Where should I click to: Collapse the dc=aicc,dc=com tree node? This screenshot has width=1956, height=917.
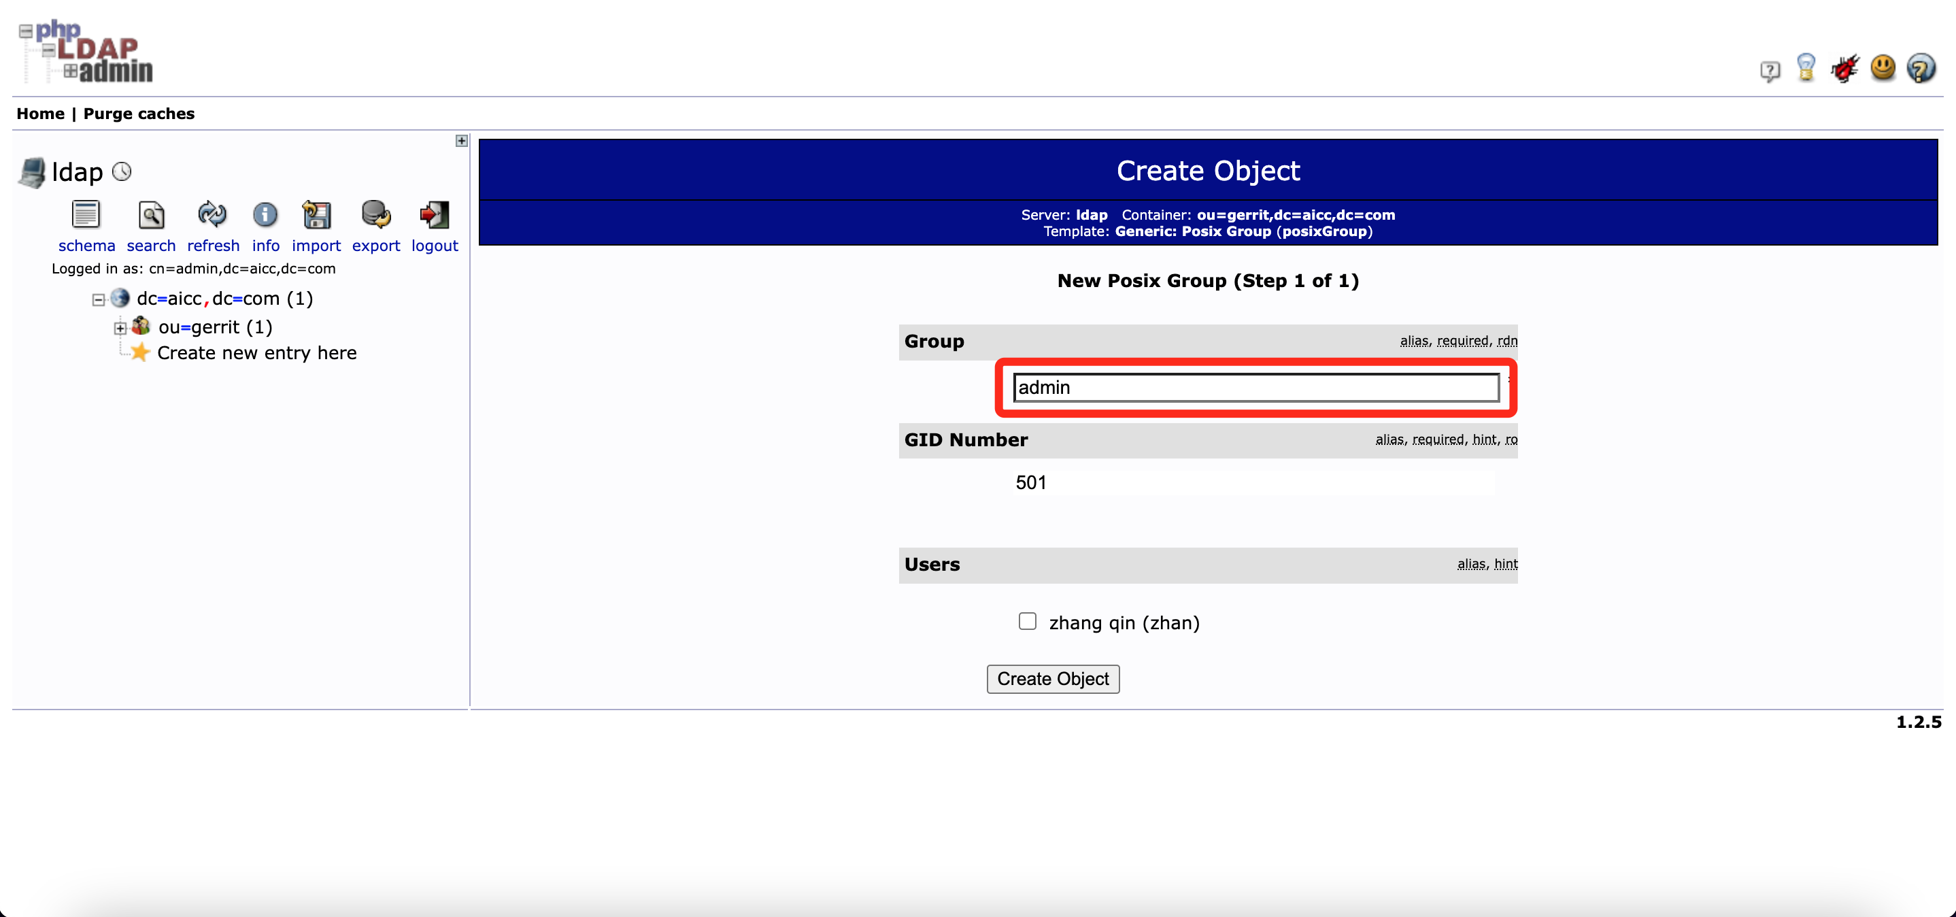pyautogui.click(x=99, y=300)
